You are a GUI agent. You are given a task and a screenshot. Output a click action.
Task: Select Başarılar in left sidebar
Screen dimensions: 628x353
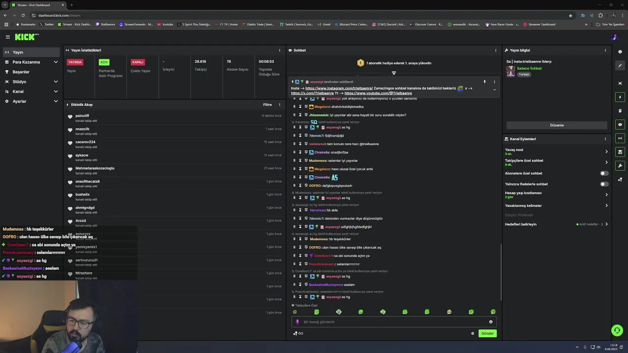pyautogui.click(x=31, y=72)
